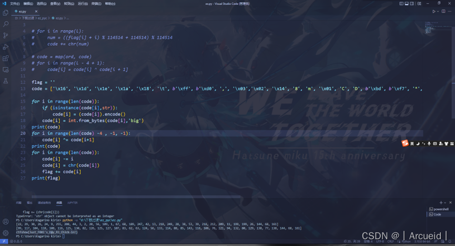Image resolution: width=455 pixels, height=246 pixels.
Task: Run the Python file with play button
Action: click(x=434, y=12)
